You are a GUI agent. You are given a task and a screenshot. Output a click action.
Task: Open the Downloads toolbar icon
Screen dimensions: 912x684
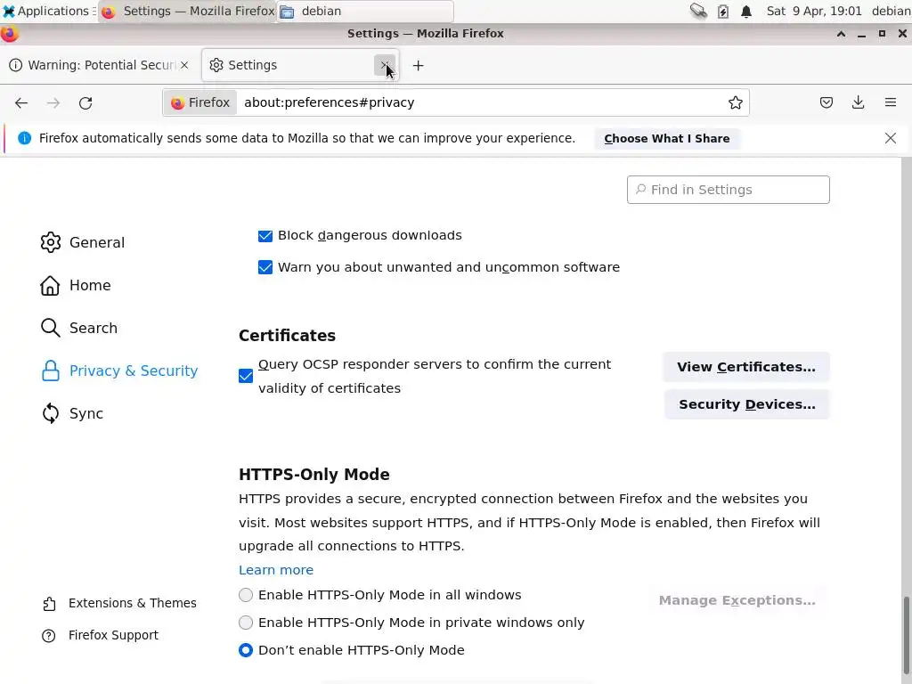(x=859, y=102)
